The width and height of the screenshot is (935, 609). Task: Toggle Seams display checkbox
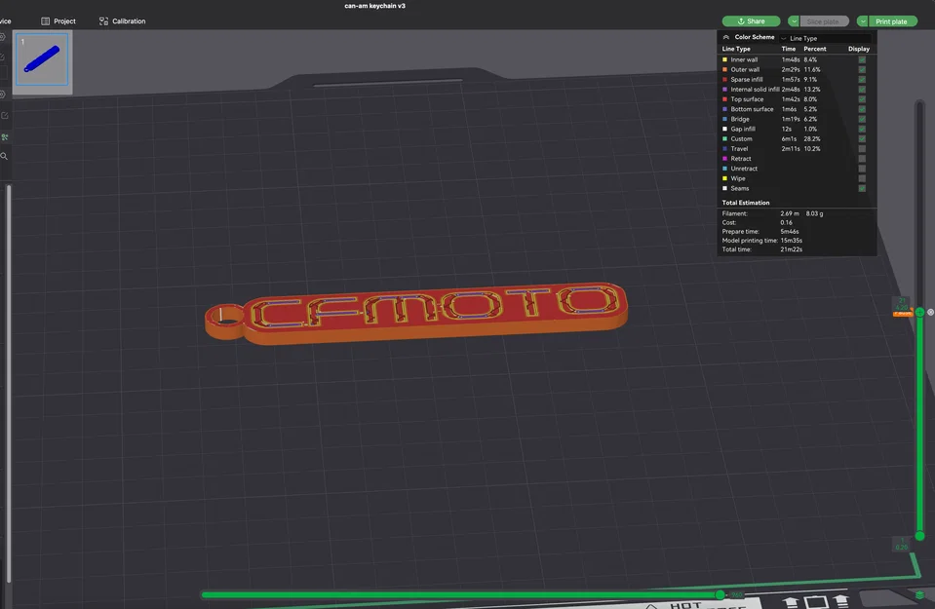[x=862, y=188]
